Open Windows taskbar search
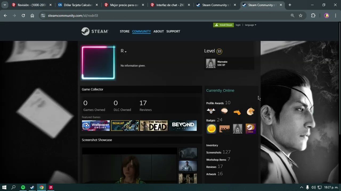The image size is (341, 191). coord(13,187)
